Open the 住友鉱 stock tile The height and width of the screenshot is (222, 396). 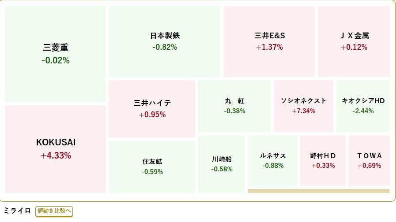[152, 166]
